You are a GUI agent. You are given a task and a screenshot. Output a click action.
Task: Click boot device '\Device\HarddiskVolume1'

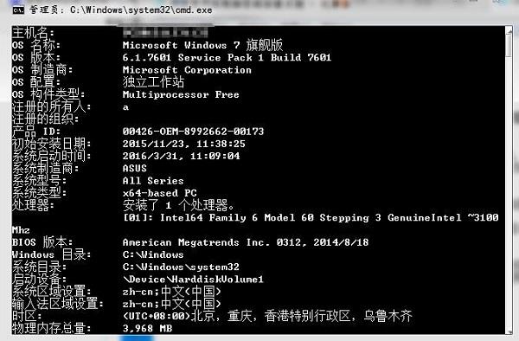(x=193, y=279)
